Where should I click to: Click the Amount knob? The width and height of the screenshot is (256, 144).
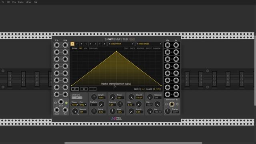pos(131,97)
